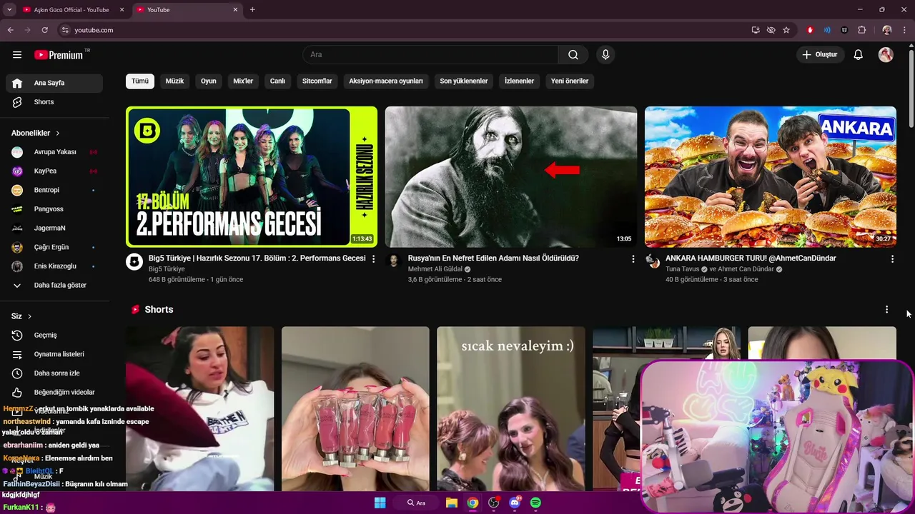Open the KayPea channel subscription
This screenshot has height=514, width=915.
[54, 171]
